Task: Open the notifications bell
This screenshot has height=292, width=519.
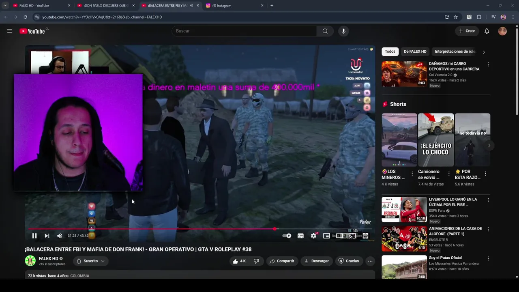Action: tap(487, 31)
